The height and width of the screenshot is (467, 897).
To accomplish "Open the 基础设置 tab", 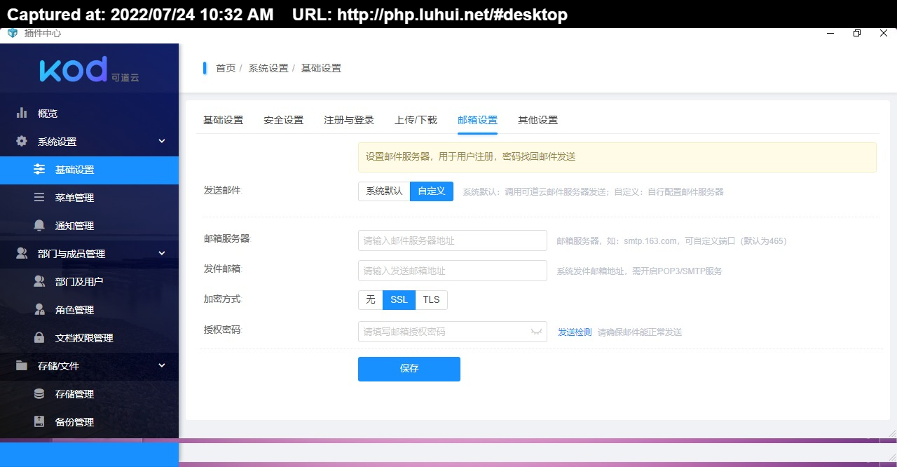I will [x=223, y=120].
